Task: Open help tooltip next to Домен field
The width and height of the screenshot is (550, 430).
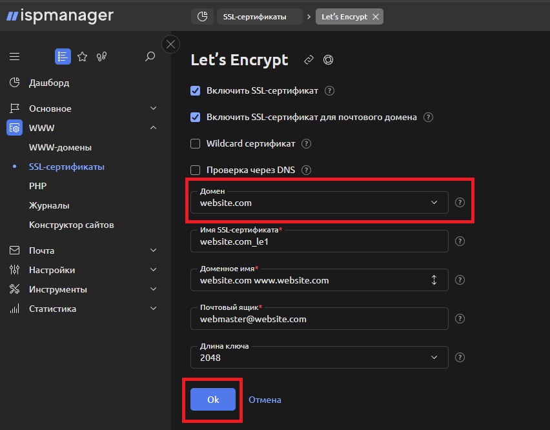Action: [x=460, y=202]
